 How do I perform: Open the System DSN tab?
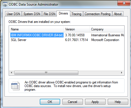pos(32,14)
